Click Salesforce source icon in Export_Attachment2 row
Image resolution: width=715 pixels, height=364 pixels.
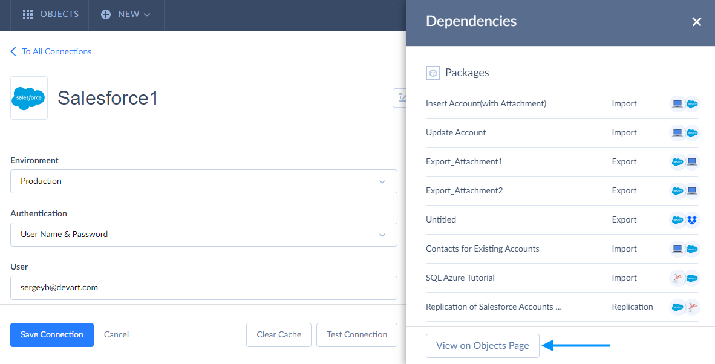(677, 191)
